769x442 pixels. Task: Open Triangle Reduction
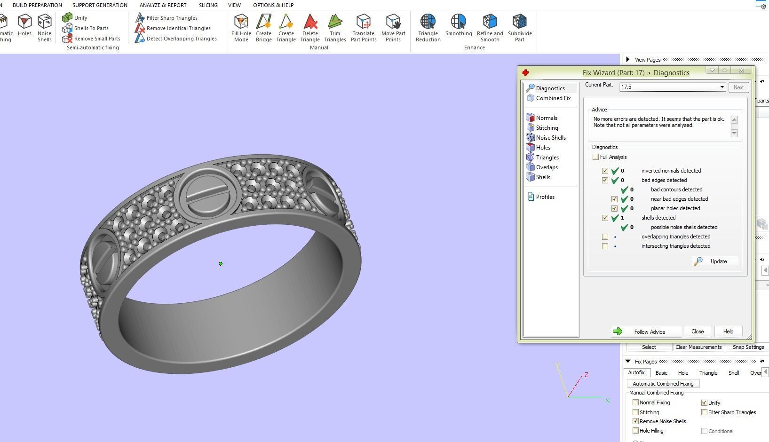click(428, 28)
